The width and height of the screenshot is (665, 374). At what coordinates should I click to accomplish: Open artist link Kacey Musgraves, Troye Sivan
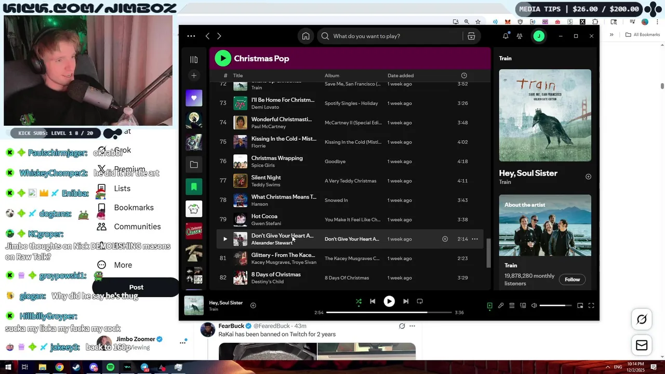[284, 262]
